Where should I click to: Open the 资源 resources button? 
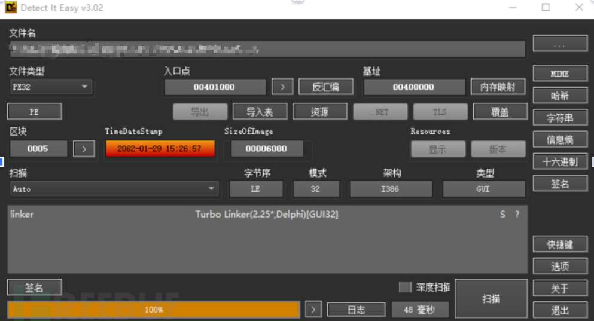(x=319, y=112)
